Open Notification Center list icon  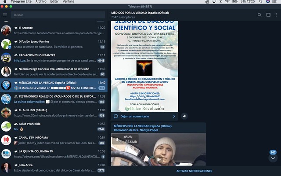click(274, 1)
